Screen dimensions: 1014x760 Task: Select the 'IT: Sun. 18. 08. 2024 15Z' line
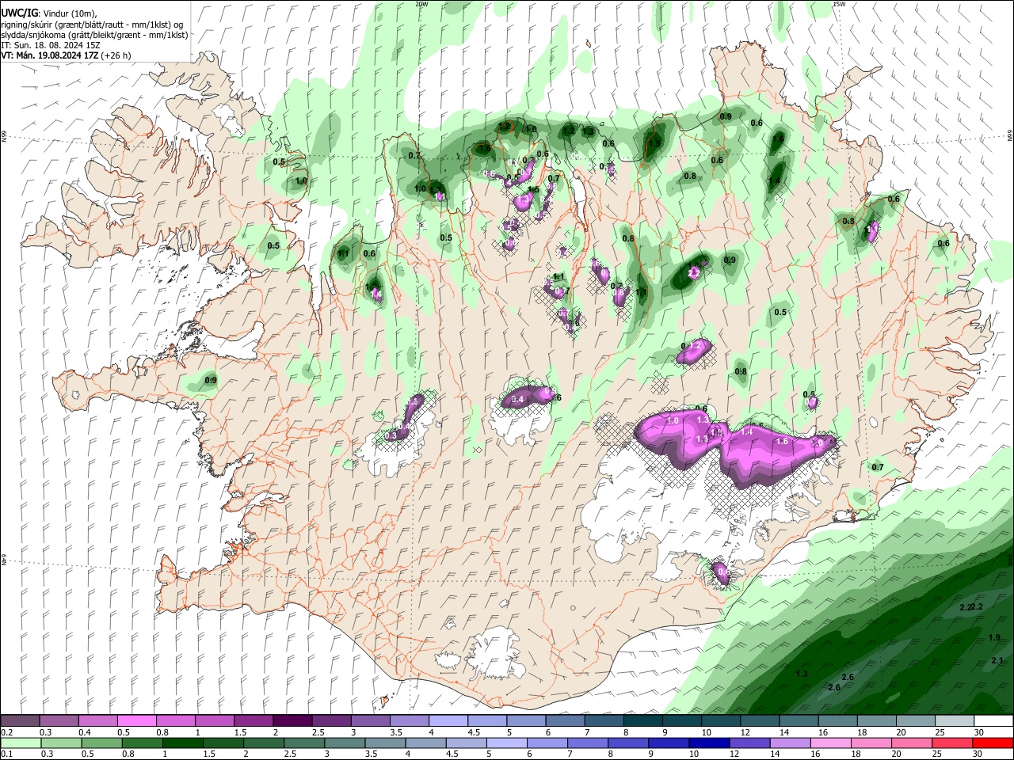50,45
